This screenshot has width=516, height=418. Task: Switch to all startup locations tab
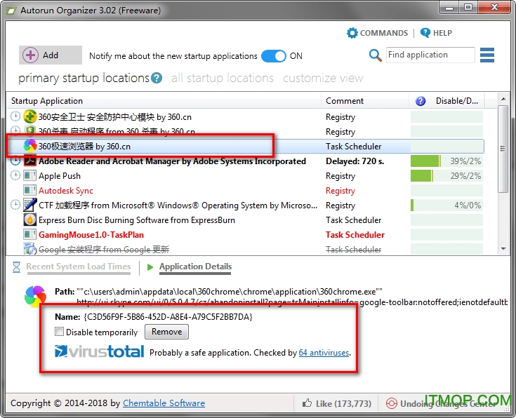222,78
